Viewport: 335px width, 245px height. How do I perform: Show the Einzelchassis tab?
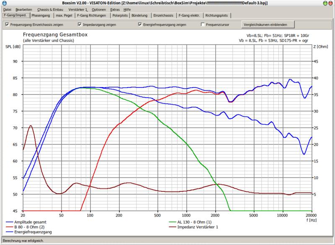pos(162,15)
